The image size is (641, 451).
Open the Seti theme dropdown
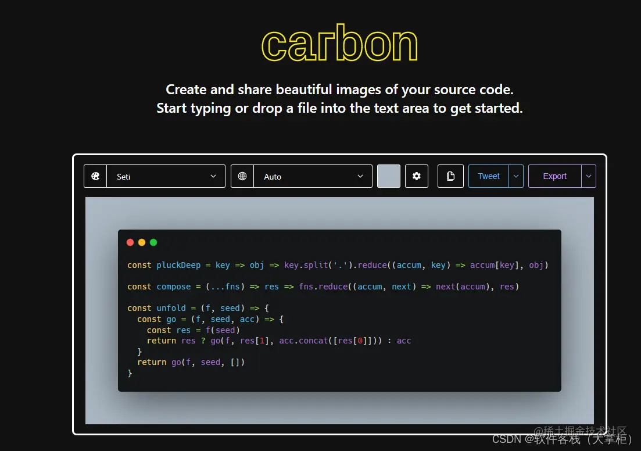(166, 176)
